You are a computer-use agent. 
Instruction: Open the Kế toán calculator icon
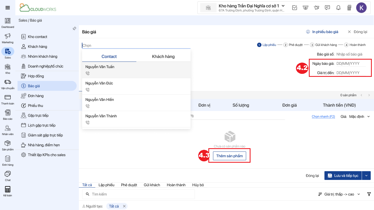point(8,189)
